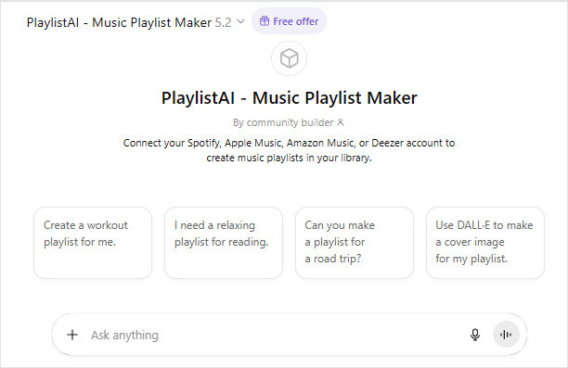Click the 5.2 version label
This screenshot has height=368, width=568.
[x=223, y=22]
